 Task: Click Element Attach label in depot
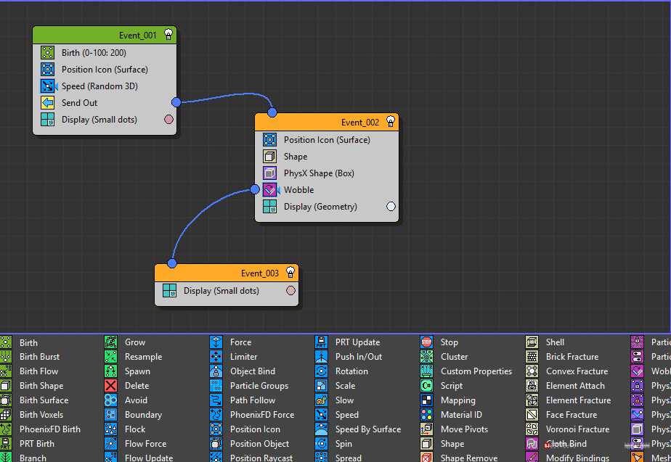[x=576, y=386]
